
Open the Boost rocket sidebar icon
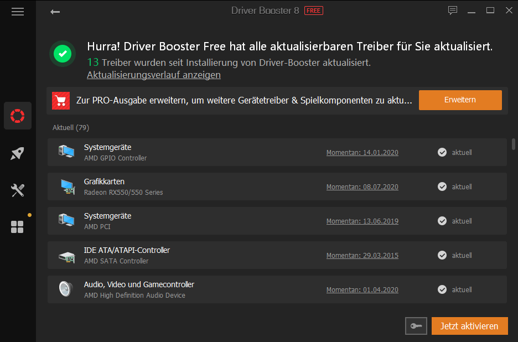click(18, 153)
